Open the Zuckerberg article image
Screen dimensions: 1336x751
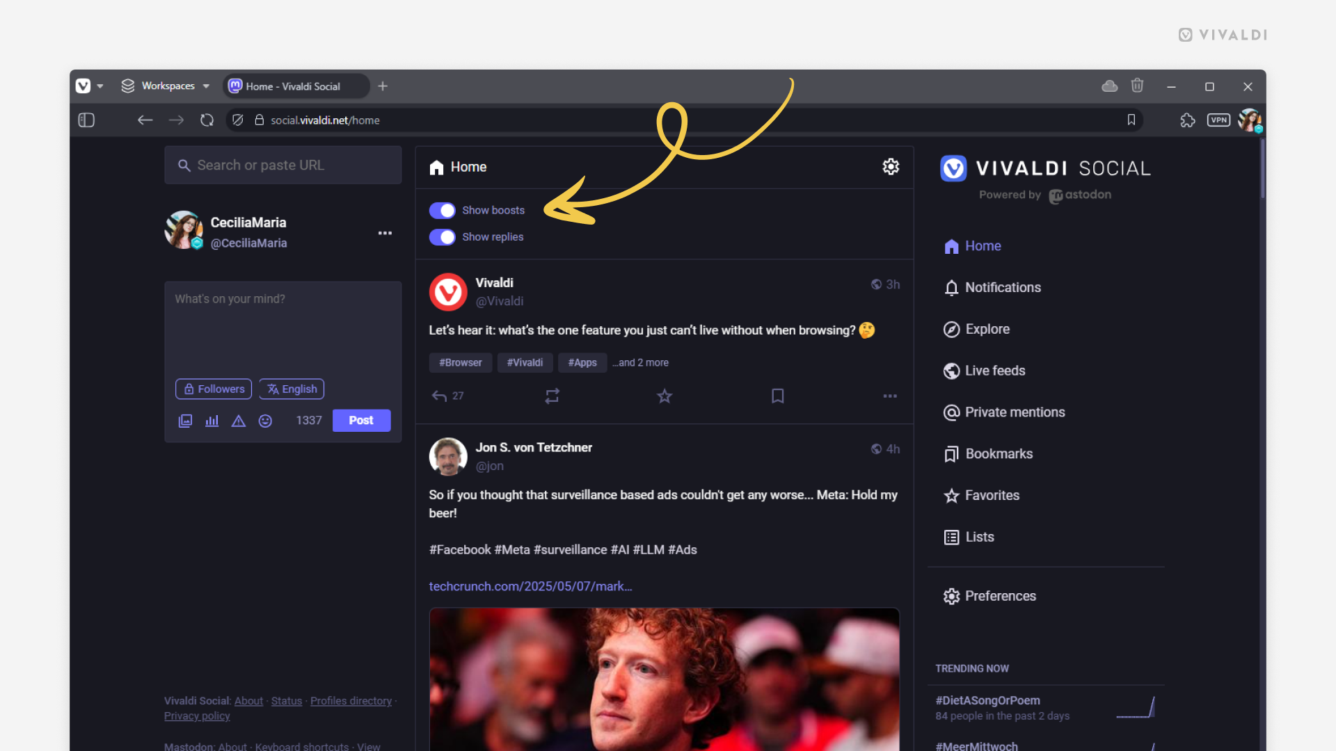coord(665,679)
